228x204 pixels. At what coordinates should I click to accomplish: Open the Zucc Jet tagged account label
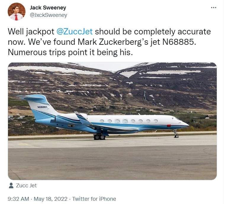26,186
